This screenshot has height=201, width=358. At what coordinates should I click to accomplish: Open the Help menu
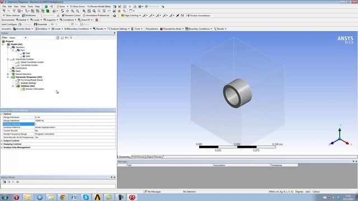click(x=37, y=7)
